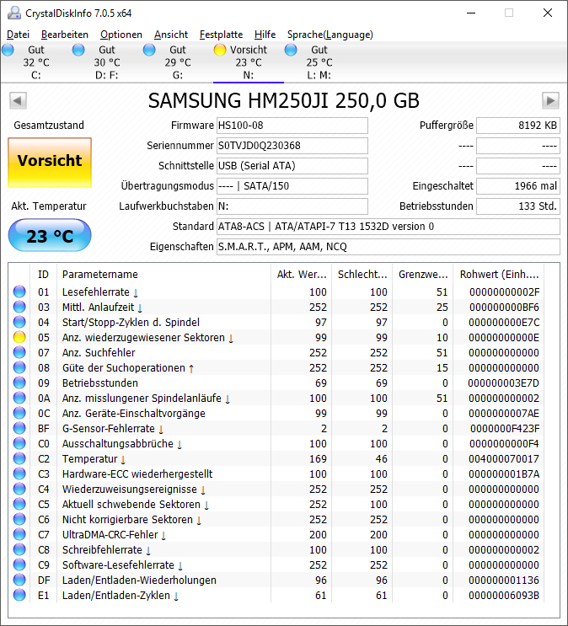Click the yellow Vorsicht health status button
The width and height of the screenshot is (568, 626).
click(x=50, y=163)
